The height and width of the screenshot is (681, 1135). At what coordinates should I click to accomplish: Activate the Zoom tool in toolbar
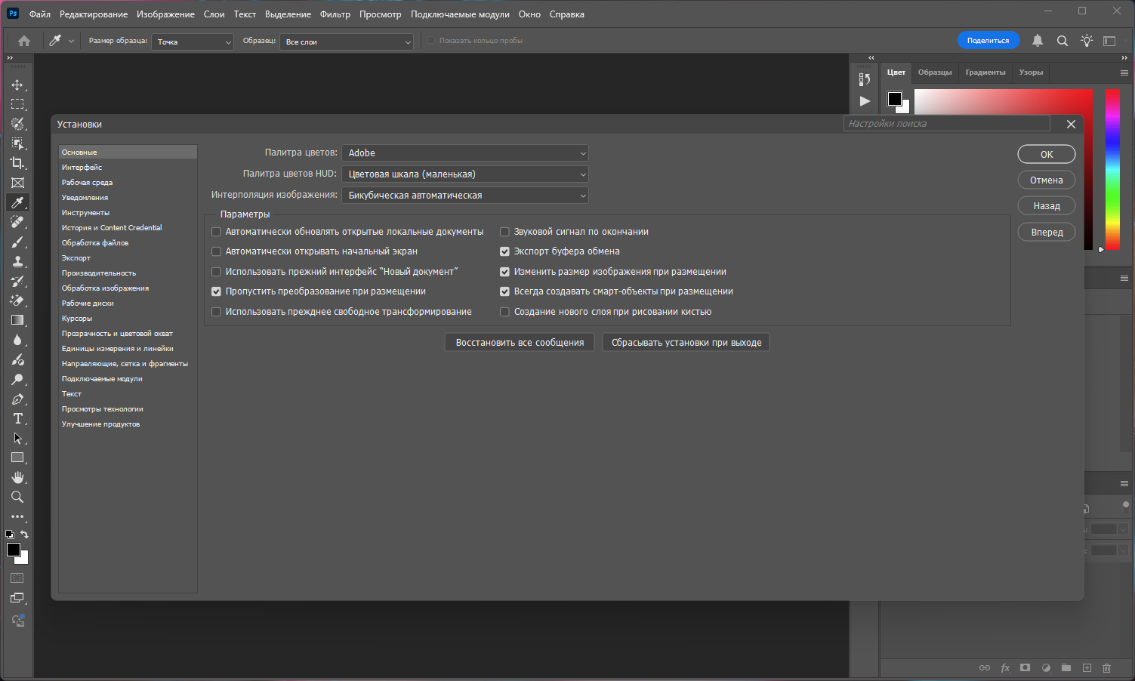click(17, 497)
